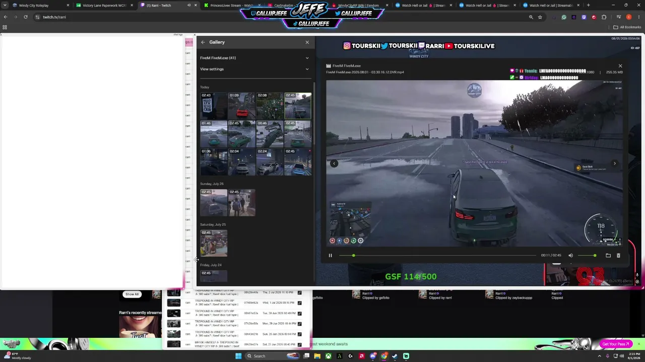Open the 00:46 clip thumbnail
Screen dimensions: 645x362
(x=270, y=133)
